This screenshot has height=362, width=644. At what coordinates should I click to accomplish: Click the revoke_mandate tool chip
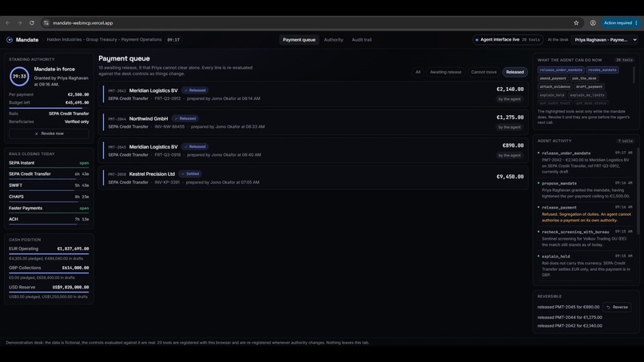[602, 70]
